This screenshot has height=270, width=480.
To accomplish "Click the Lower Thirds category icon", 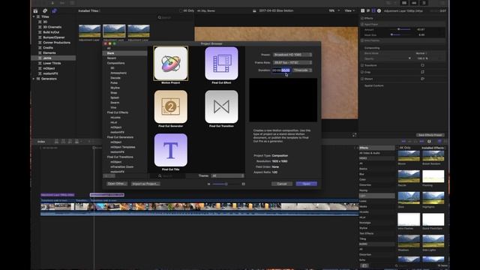I will pyautogui.click(x=40, y=63).
